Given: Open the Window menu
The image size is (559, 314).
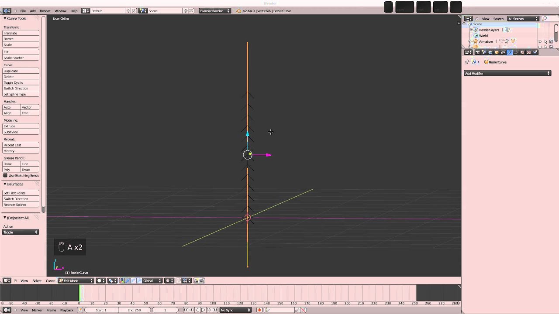Looking at the screenshot, I should pyautogui.click(x=60, y=11).
